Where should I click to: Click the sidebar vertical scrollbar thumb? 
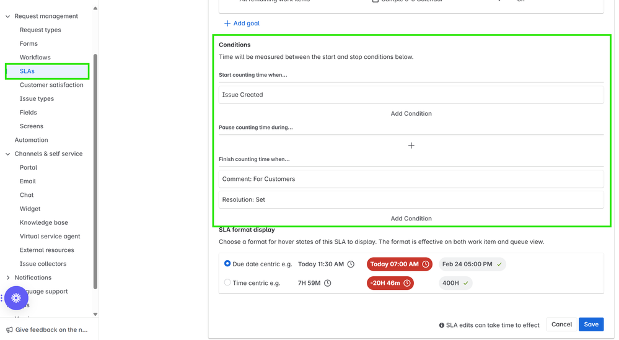[x=95, y=172]
